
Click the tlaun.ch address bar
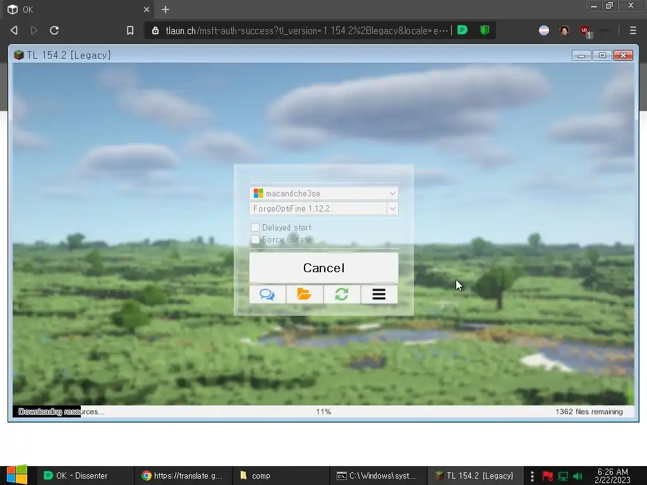coord(306,30)
